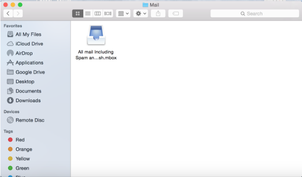Click the Desktop icon in sidebar
Viewport: 302px width, 177px height.
click(x=10, y=81)
